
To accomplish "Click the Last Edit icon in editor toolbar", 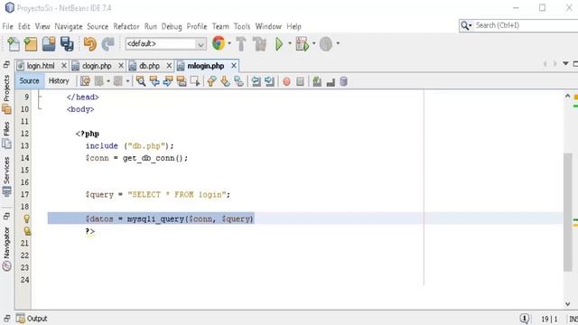I will point(84,81).
